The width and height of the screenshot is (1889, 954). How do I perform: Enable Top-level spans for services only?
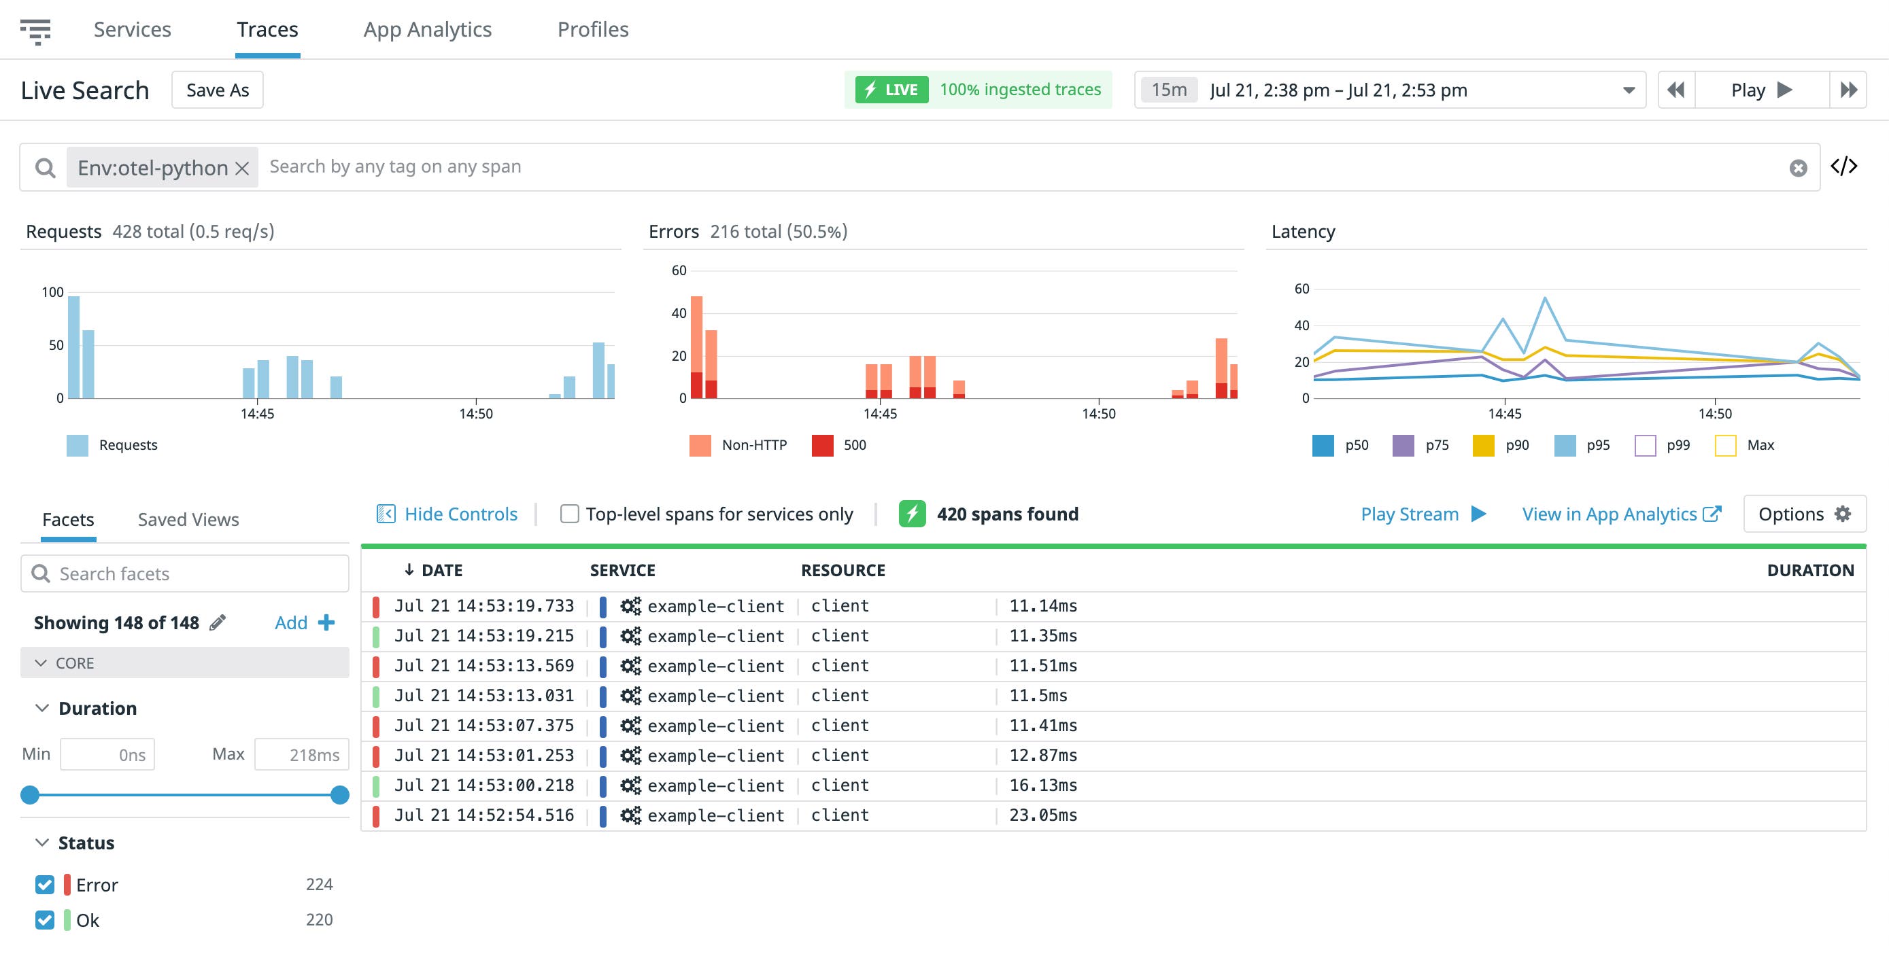click(x=570, y=514)
